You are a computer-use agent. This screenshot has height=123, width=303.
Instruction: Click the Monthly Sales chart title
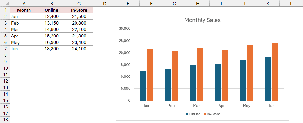202,20
